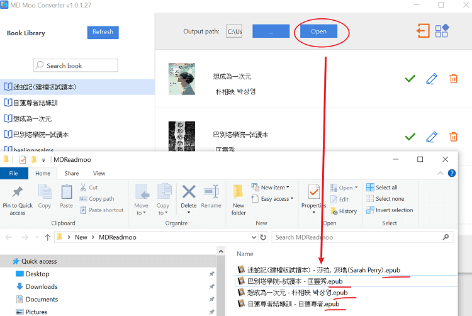This screenshot has width=472, height=316.
Task: Click the blue Explorer help icon
Action: pos(452,173)
